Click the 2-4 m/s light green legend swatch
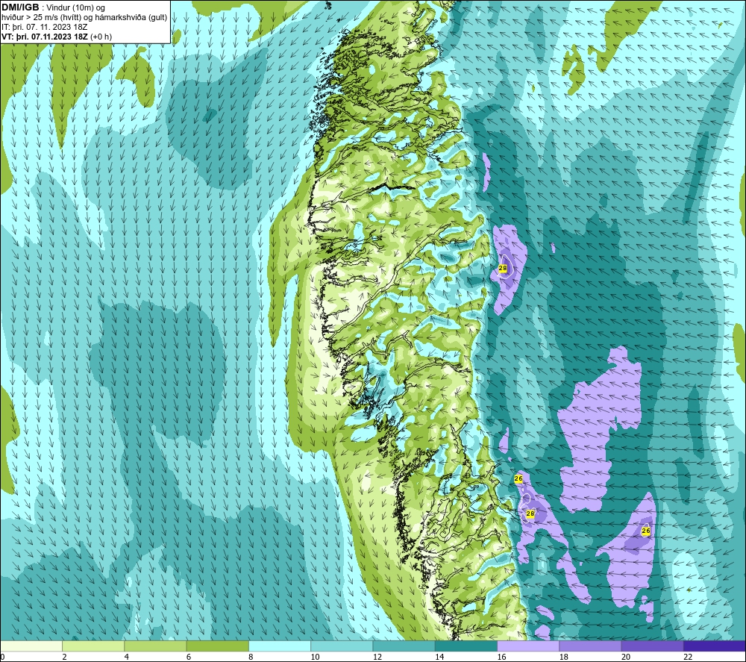746x662 pixels. (x=93, y=646)
